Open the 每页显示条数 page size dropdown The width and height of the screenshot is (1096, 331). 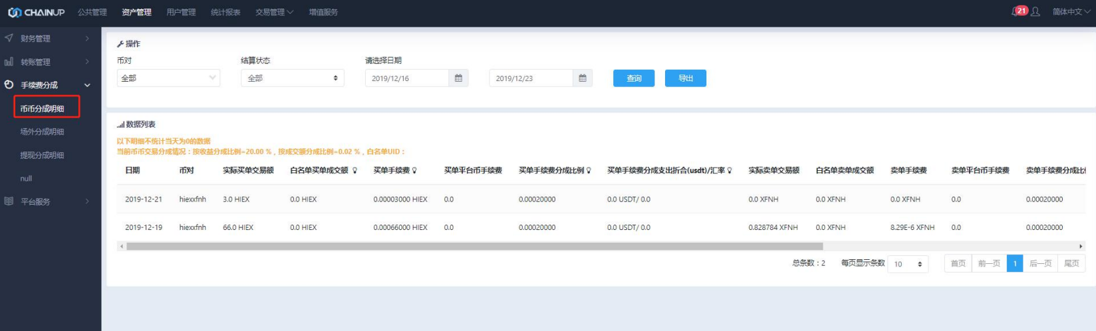click(908, 264)
